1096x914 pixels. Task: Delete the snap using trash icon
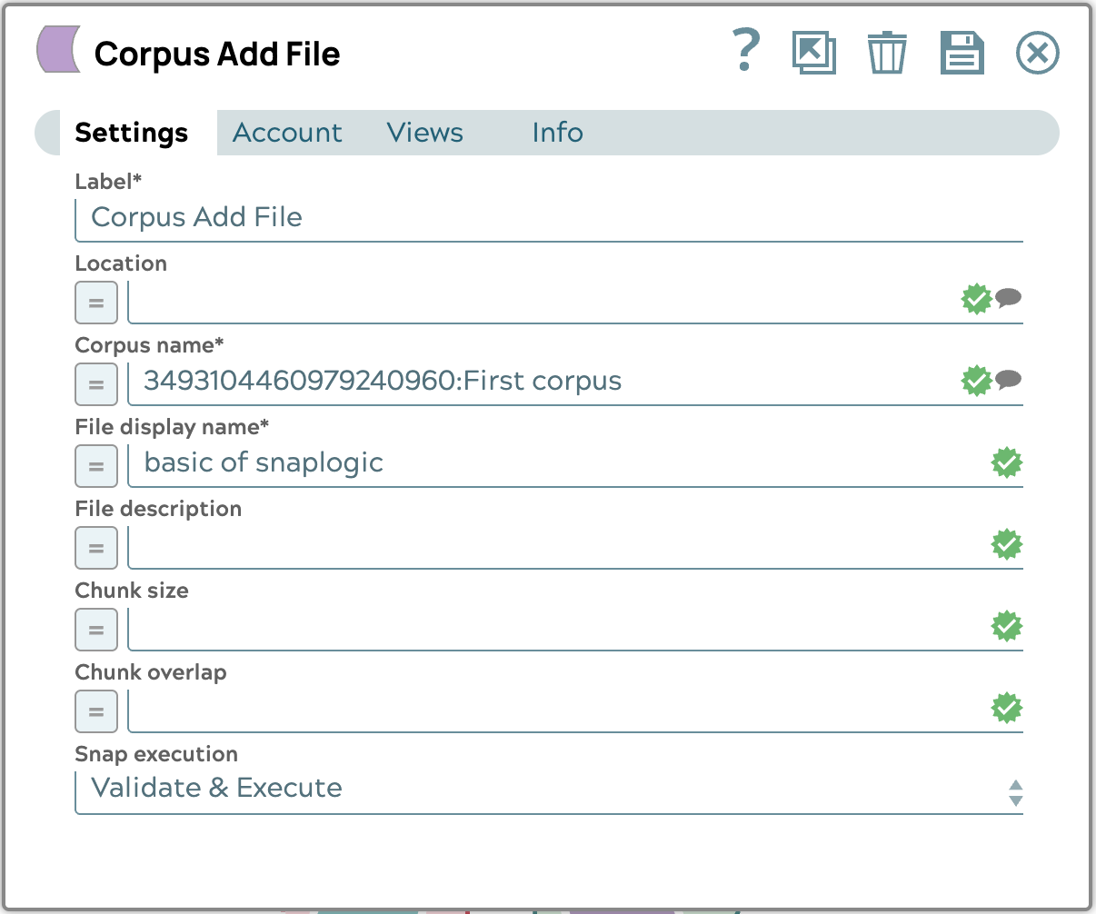886,53
